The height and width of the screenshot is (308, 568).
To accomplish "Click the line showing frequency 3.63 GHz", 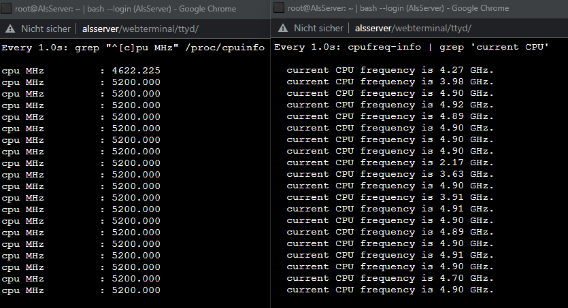I will pos(390,174).
